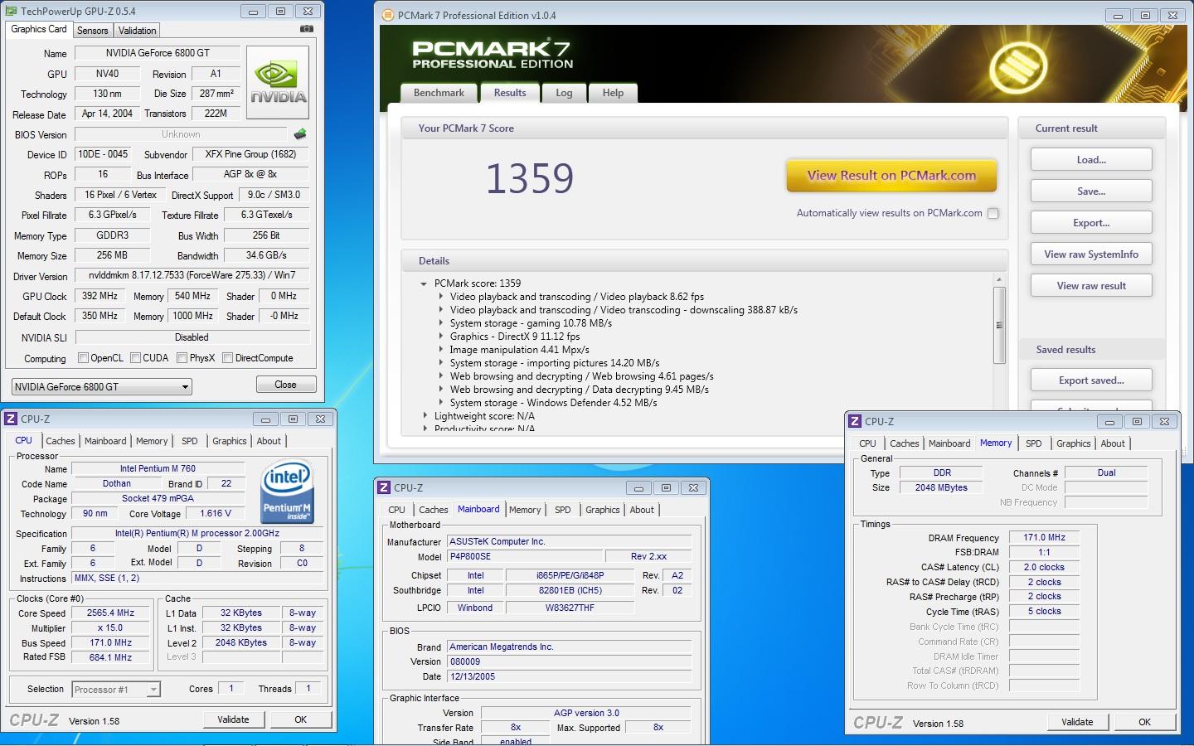Image resolution: width=1194 pixels, height=746 pixels.
Task: Open SPD tab in CPU-Z Mainboard window
Action: 563,510
